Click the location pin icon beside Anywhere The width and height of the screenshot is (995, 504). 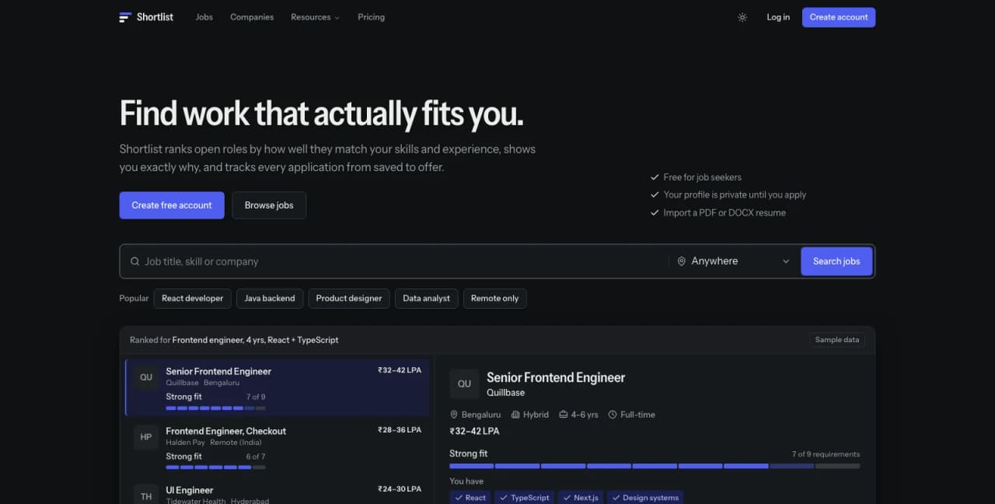point(682,261)
